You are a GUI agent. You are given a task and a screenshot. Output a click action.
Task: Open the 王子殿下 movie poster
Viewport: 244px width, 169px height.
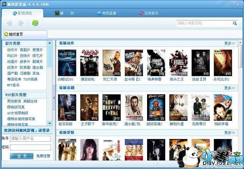pos(89,107)
